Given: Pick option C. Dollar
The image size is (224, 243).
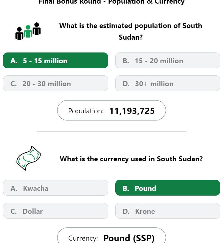Looking at the screenshot, I should (x=56, y=211).
